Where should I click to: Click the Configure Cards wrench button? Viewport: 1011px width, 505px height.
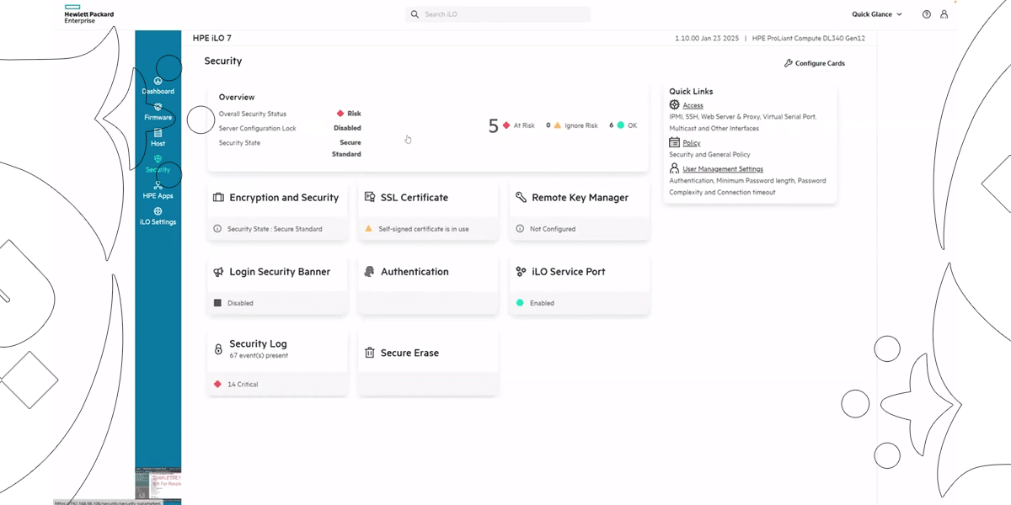814,63
